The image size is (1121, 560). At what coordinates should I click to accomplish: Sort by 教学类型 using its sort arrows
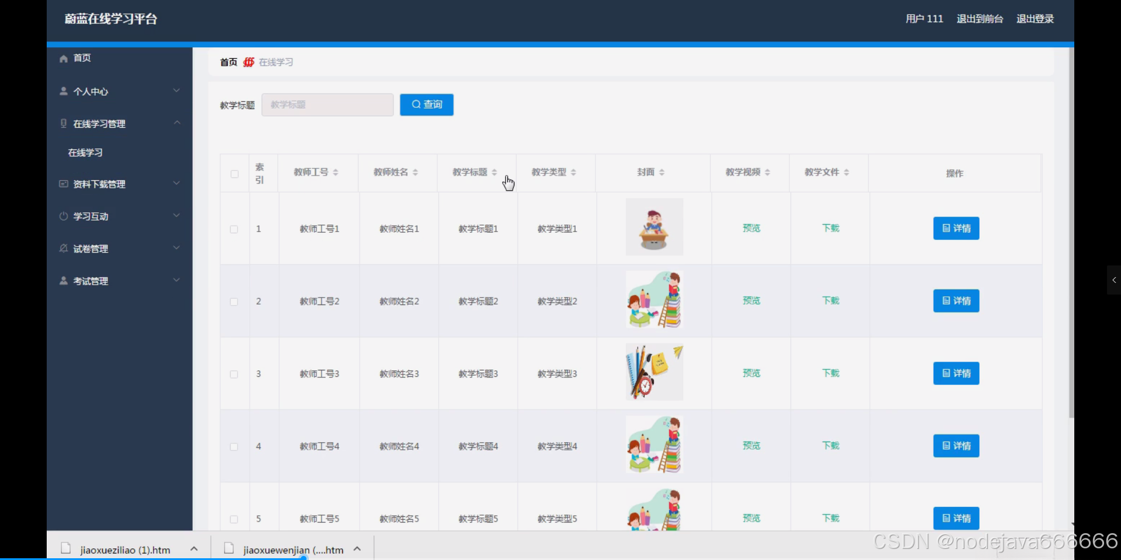(x=573, y=172)
